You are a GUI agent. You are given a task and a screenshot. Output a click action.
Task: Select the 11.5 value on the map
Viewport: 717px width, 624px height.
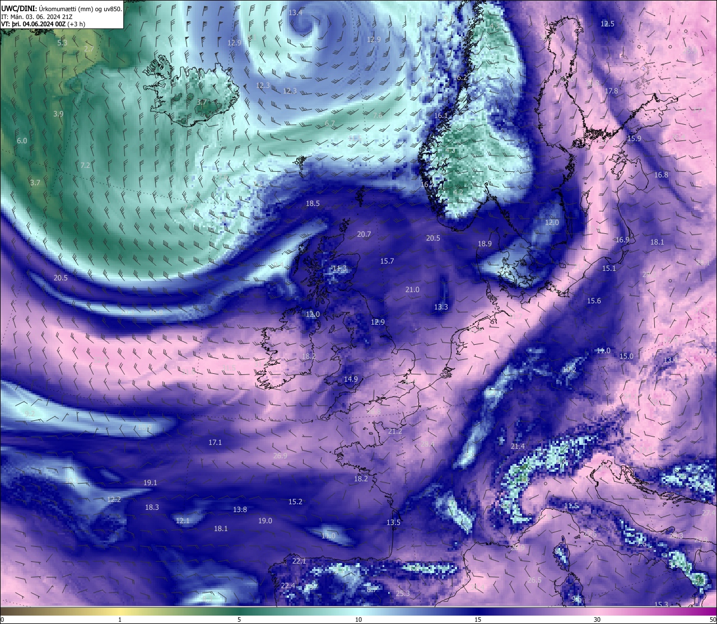(x=571, y=506)
